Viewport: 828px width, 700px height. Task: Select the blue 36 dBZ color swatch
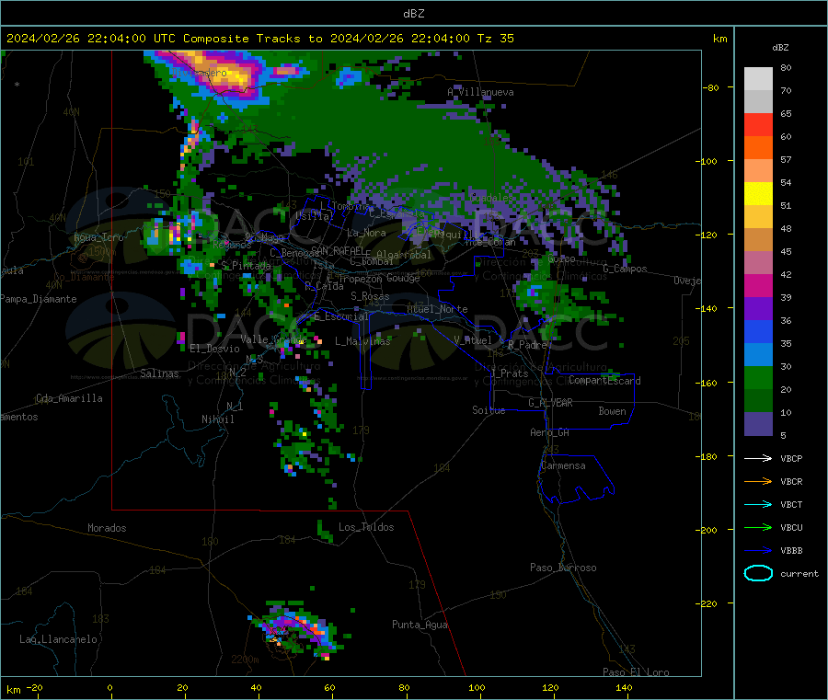tap(758, 331)
